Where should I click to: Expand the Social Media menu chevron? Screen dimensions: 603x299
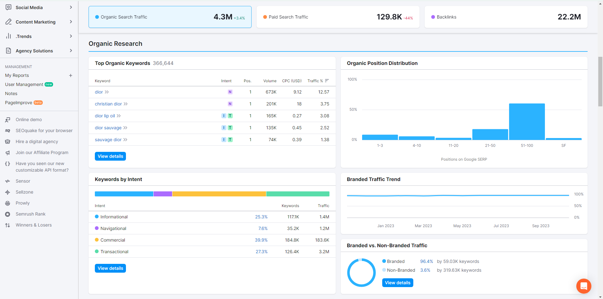(x=71, y=8)
